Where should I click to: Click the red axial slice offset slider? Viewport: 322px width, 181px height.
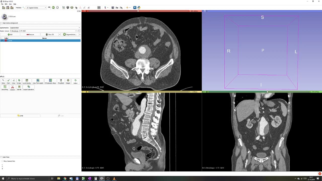coord(138,11)
